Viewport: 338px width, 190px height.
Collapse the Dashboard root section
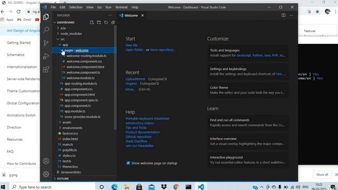click(55, 22)
